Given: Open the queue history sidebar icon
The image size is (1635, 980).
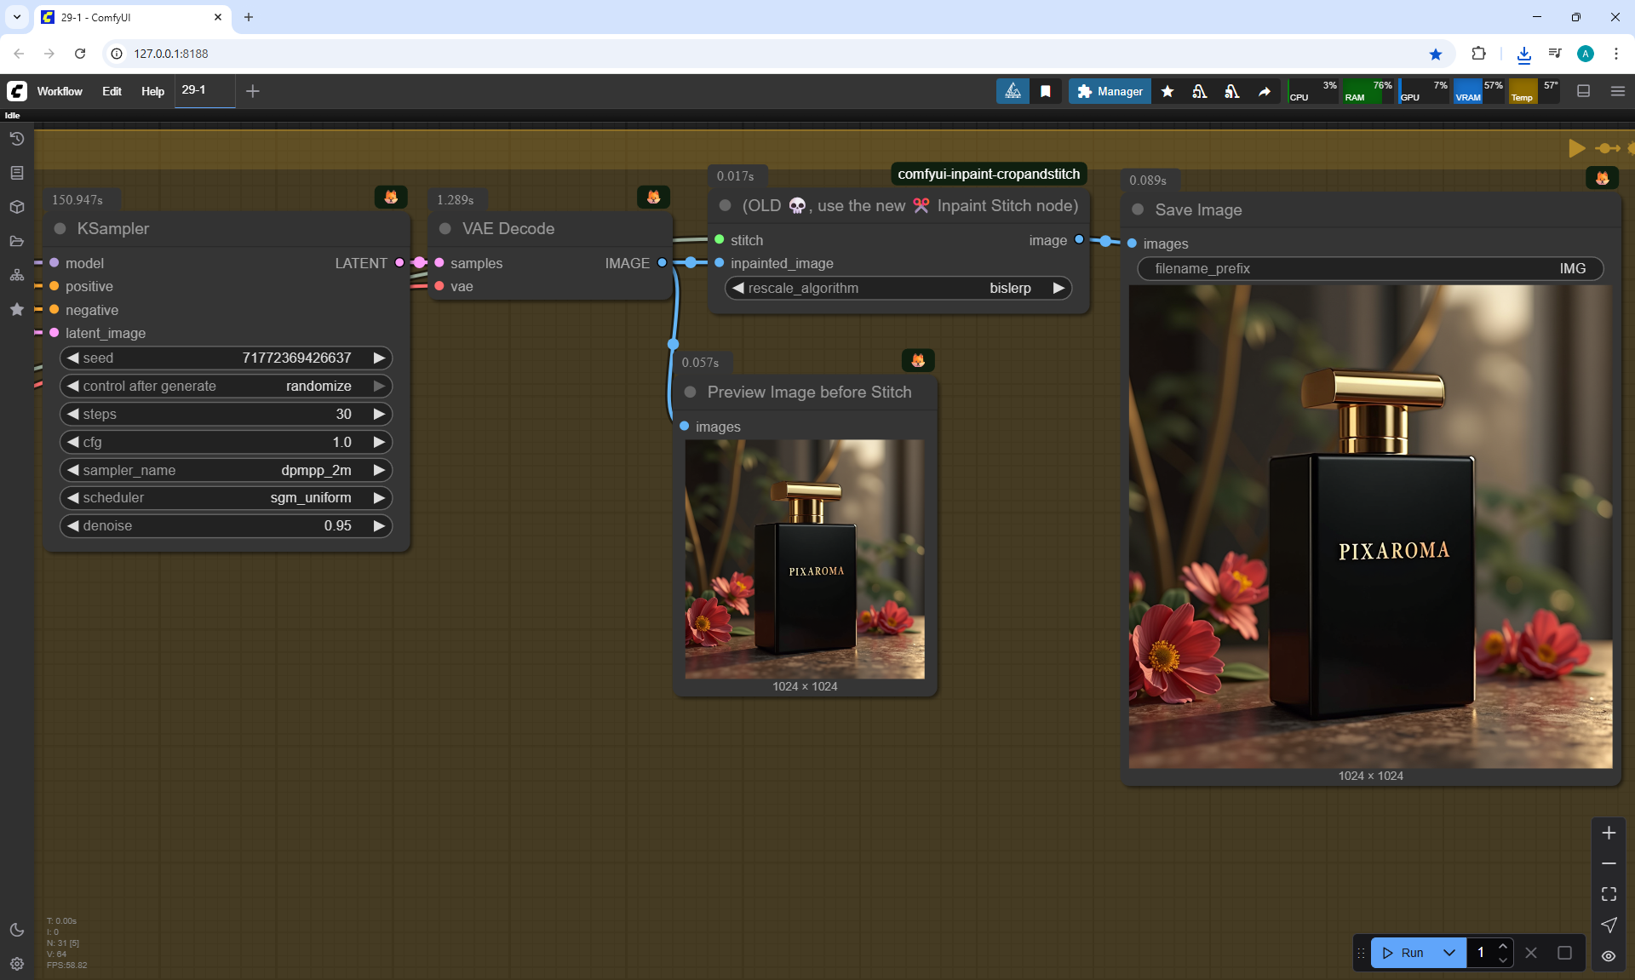Looking at the screenshot, I should (x=16, y=139).
